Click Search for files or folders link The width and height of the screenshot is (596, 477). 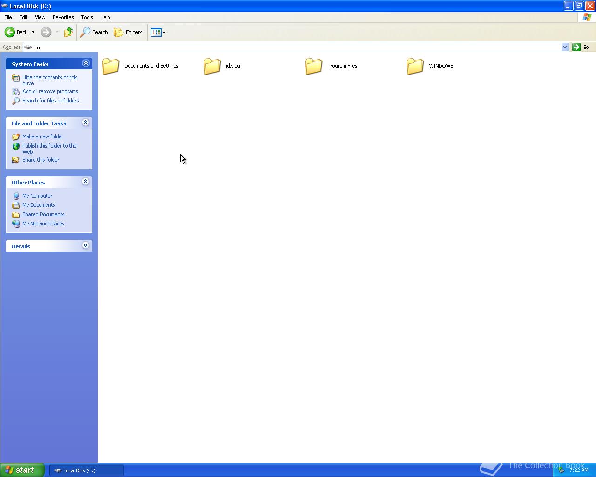click(x=51, y=101)
